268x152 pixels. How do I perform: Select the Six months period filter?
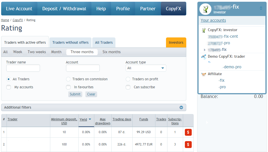(x=112, y=52)
